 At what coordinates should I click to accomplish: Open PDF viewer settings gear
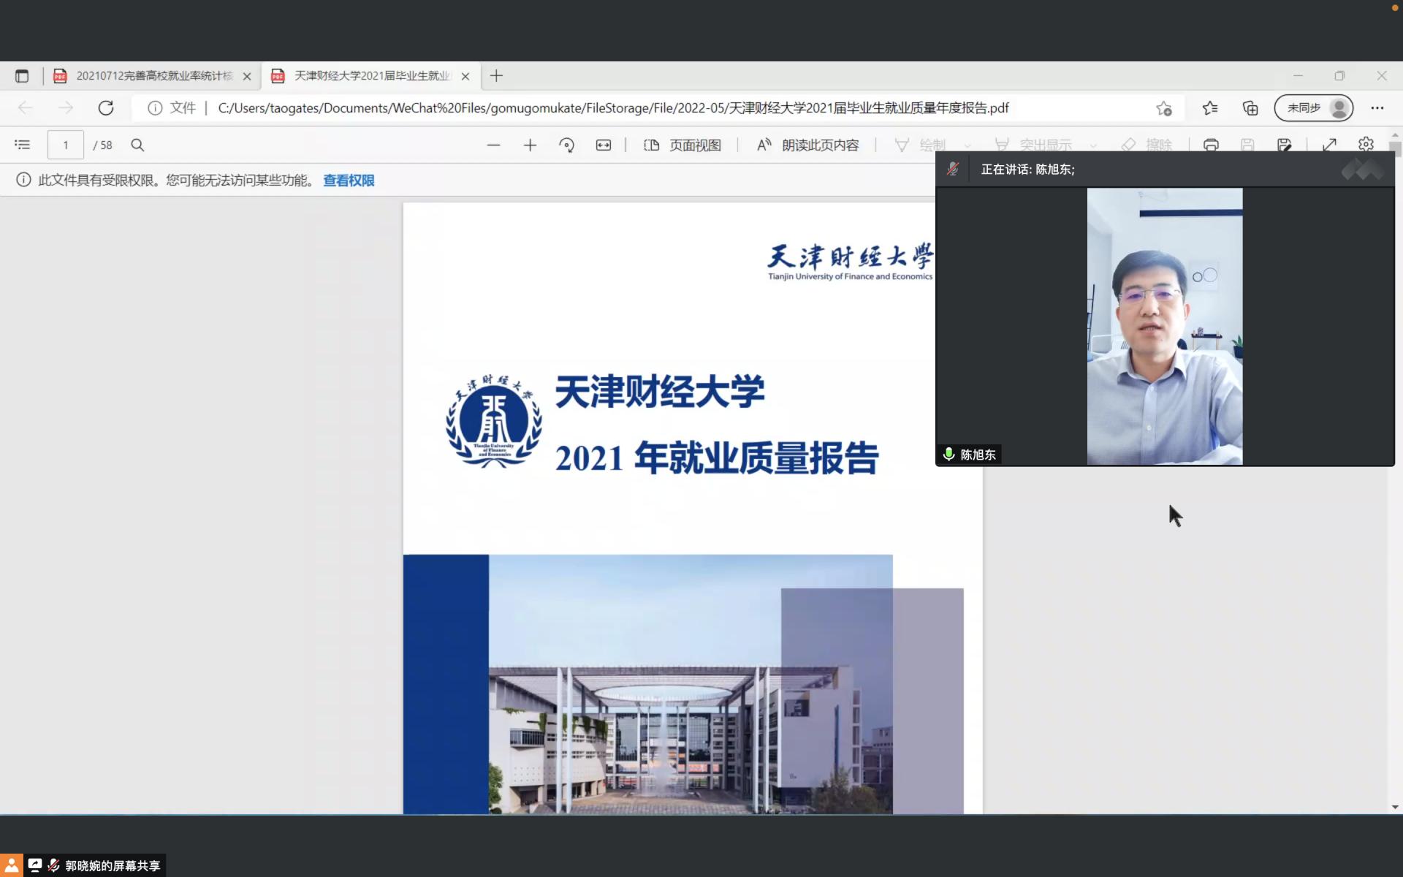(x=1366, y=144)
